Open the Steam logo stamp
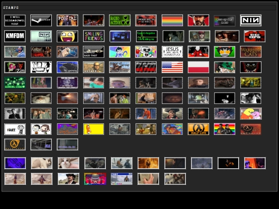The width and height of the screenshot is (279, 209). (x=41, y=21)
